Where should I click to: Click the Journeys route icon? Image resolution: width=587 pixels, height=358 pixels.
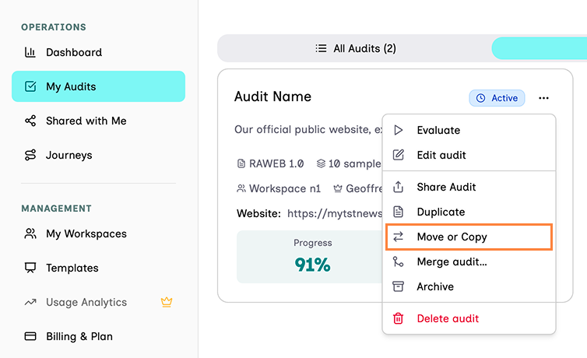click(x=30, y=155)
